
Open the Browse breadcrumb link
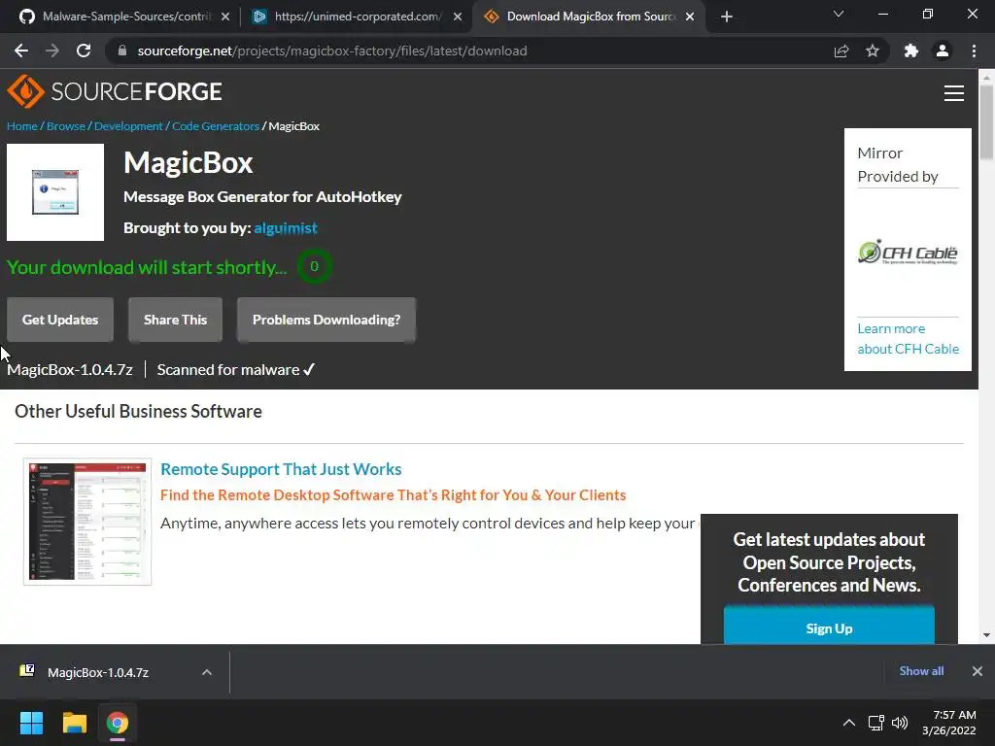(x=65, y=126)
